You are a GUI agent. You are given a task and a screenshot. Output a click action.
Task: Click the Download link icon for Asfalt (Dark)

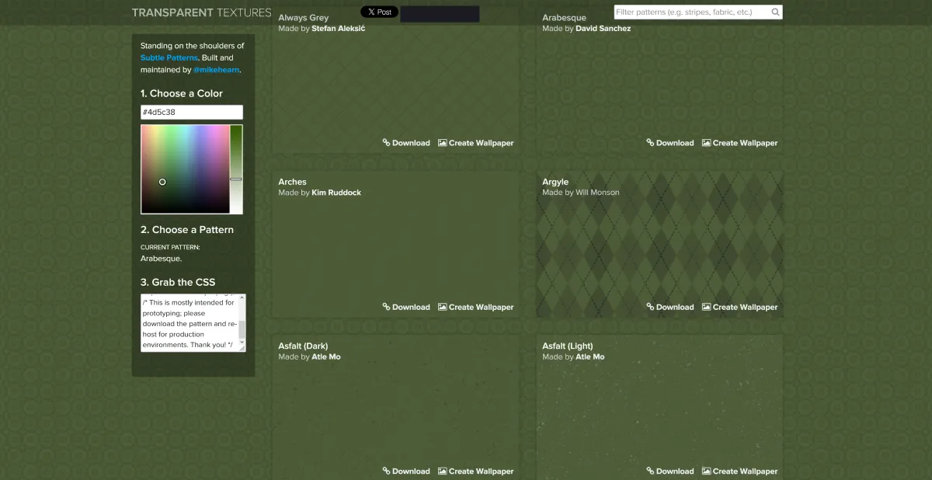[386, 471]
